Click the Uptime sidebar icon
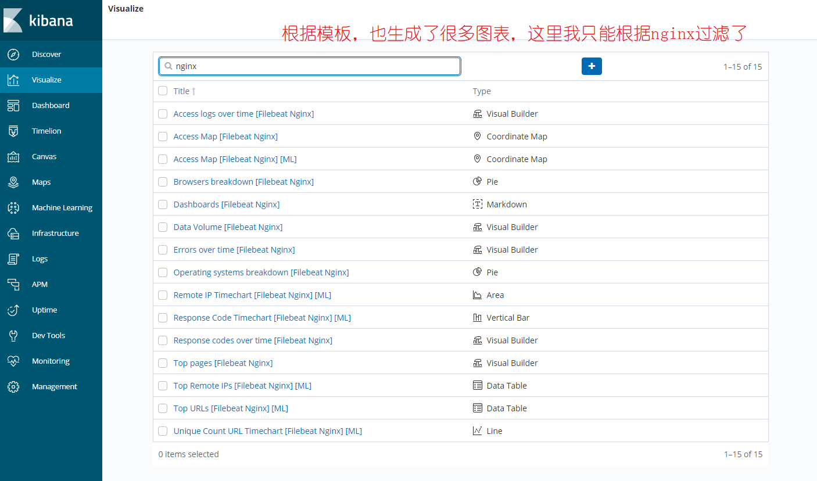 [x=13, y=310]
